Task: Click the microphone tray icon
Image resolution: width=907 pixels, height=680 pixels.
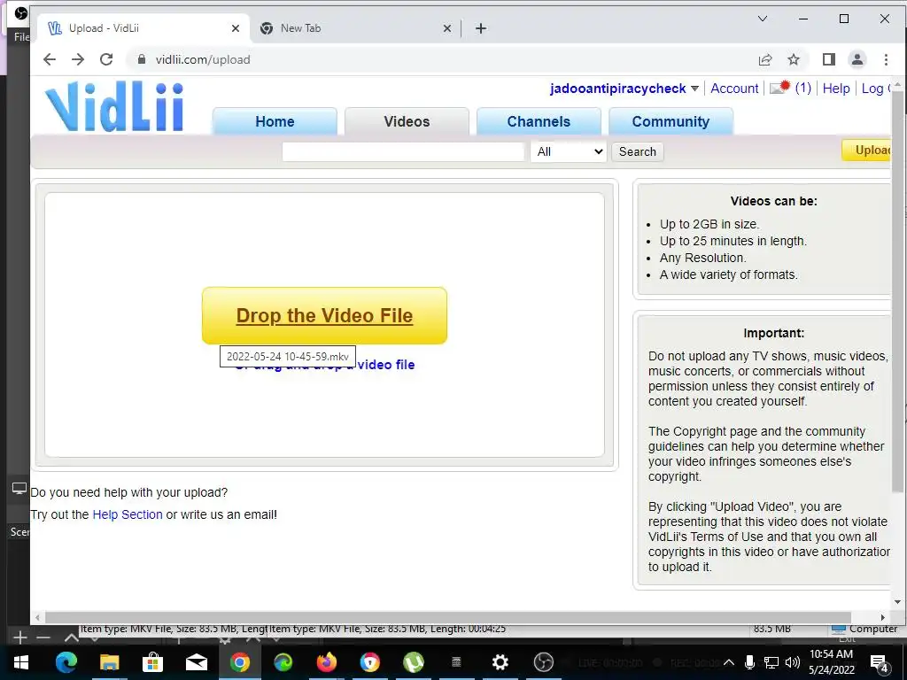Action: coord(749,662)
